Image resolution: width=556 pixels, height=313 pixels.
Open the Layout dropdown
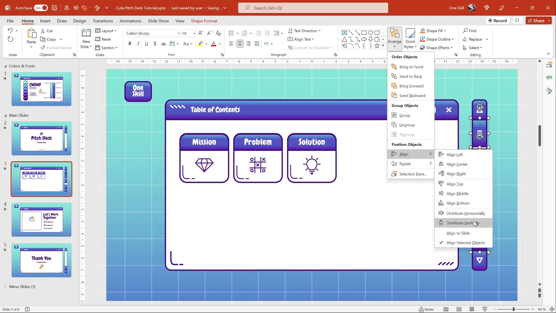(x=106, y=31)
